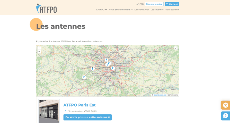Open Nous soutenir menu item
This screenshot has width=230, height=123.
click(172, 10)
